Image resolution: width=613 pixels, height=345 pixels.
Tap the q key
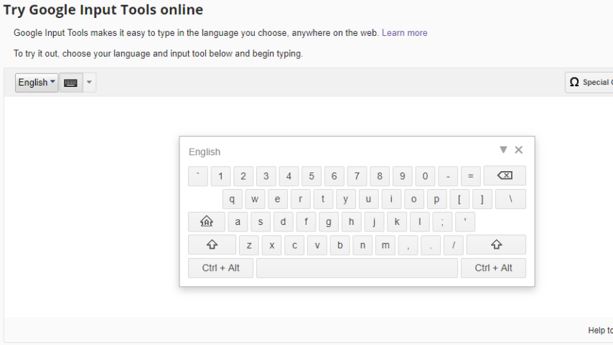[x=233, y=199]
